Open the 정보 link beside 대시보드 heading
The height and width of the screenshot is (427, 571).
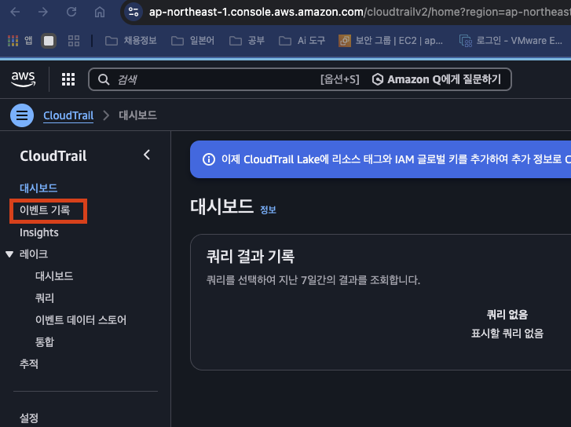click(268, 210)
